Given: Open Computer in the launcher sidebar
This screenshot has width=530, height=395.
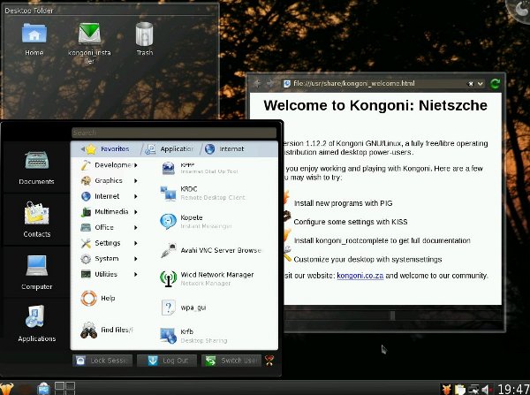Looking at the screenshot, I should tap(36, 272).
